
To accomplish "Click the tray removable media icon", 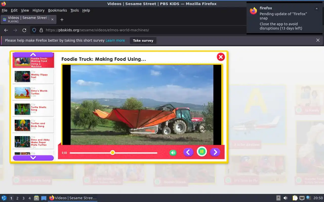I will coord(278,198).
